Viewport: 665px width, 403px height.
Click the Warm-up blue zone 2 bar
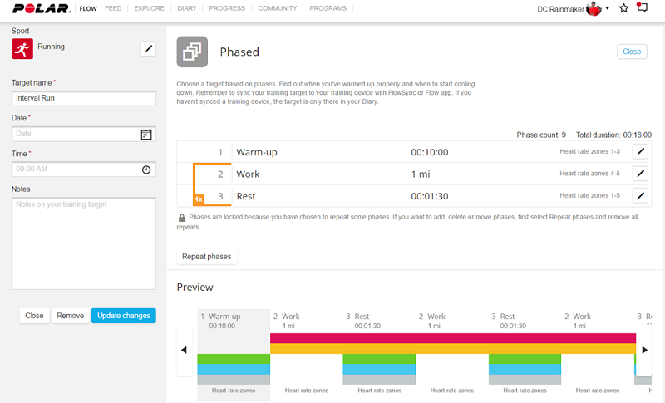234,369
